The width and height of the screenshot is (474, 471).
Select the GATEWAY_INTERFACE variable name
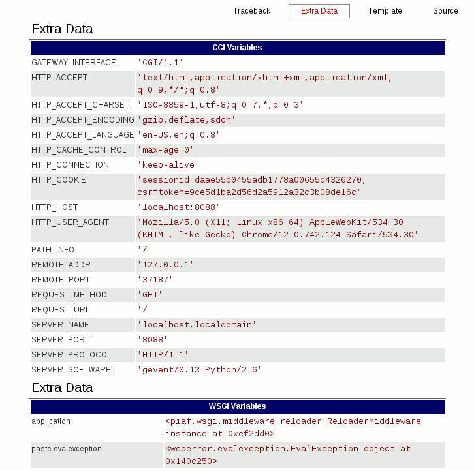click(74, 63)
